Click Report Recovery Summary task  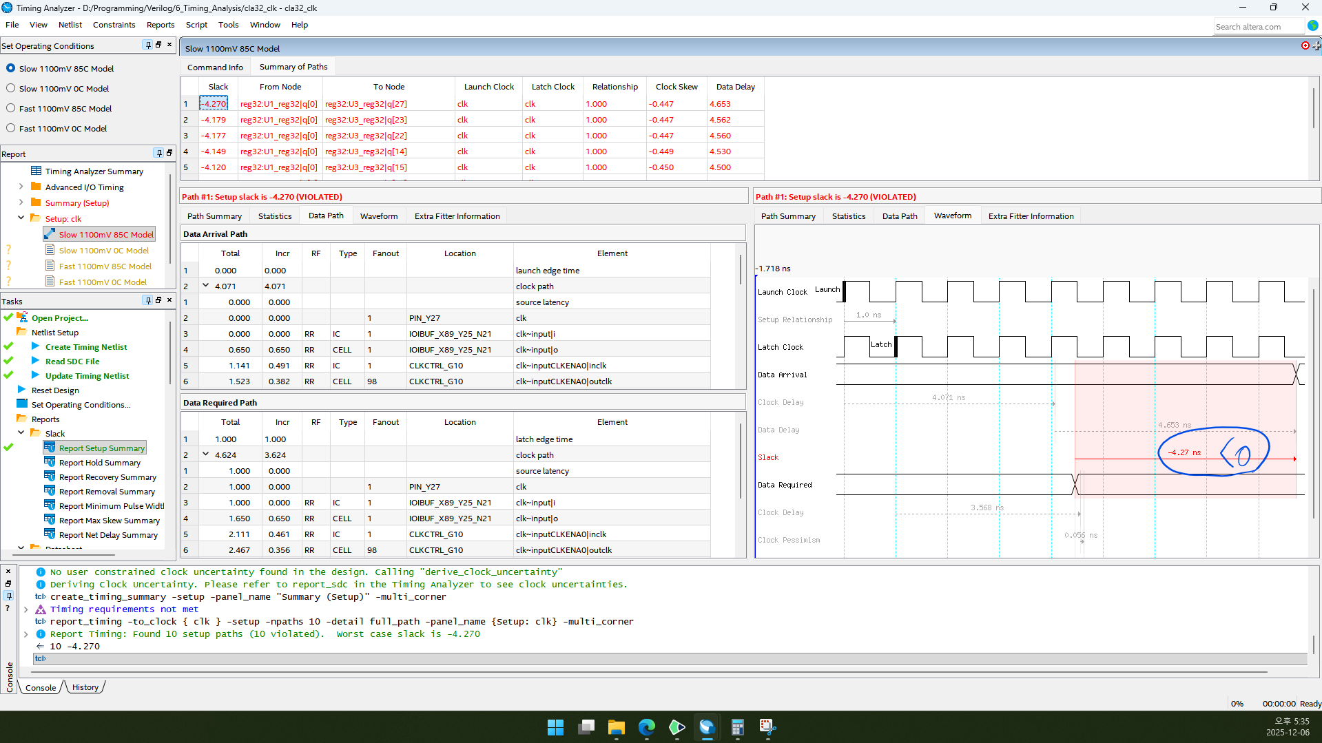pyautogui.click(x=107, y=477)
